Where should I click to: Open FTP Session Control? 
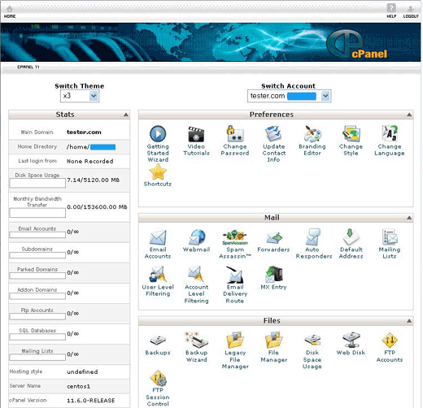(x=158, y=388)
